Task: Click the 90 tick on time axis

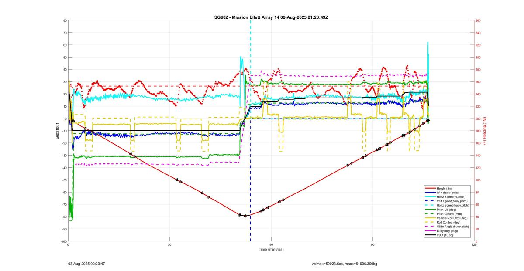Action: (x=372, y=245)
